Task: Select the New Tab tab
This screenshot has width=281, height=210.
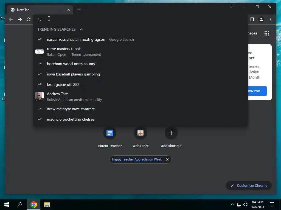Action: 40,10
